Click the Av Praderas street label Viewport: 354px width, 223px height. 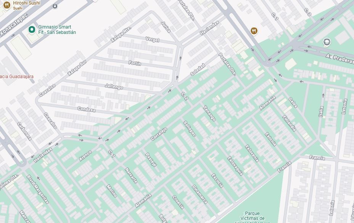[x=340, y=59]
